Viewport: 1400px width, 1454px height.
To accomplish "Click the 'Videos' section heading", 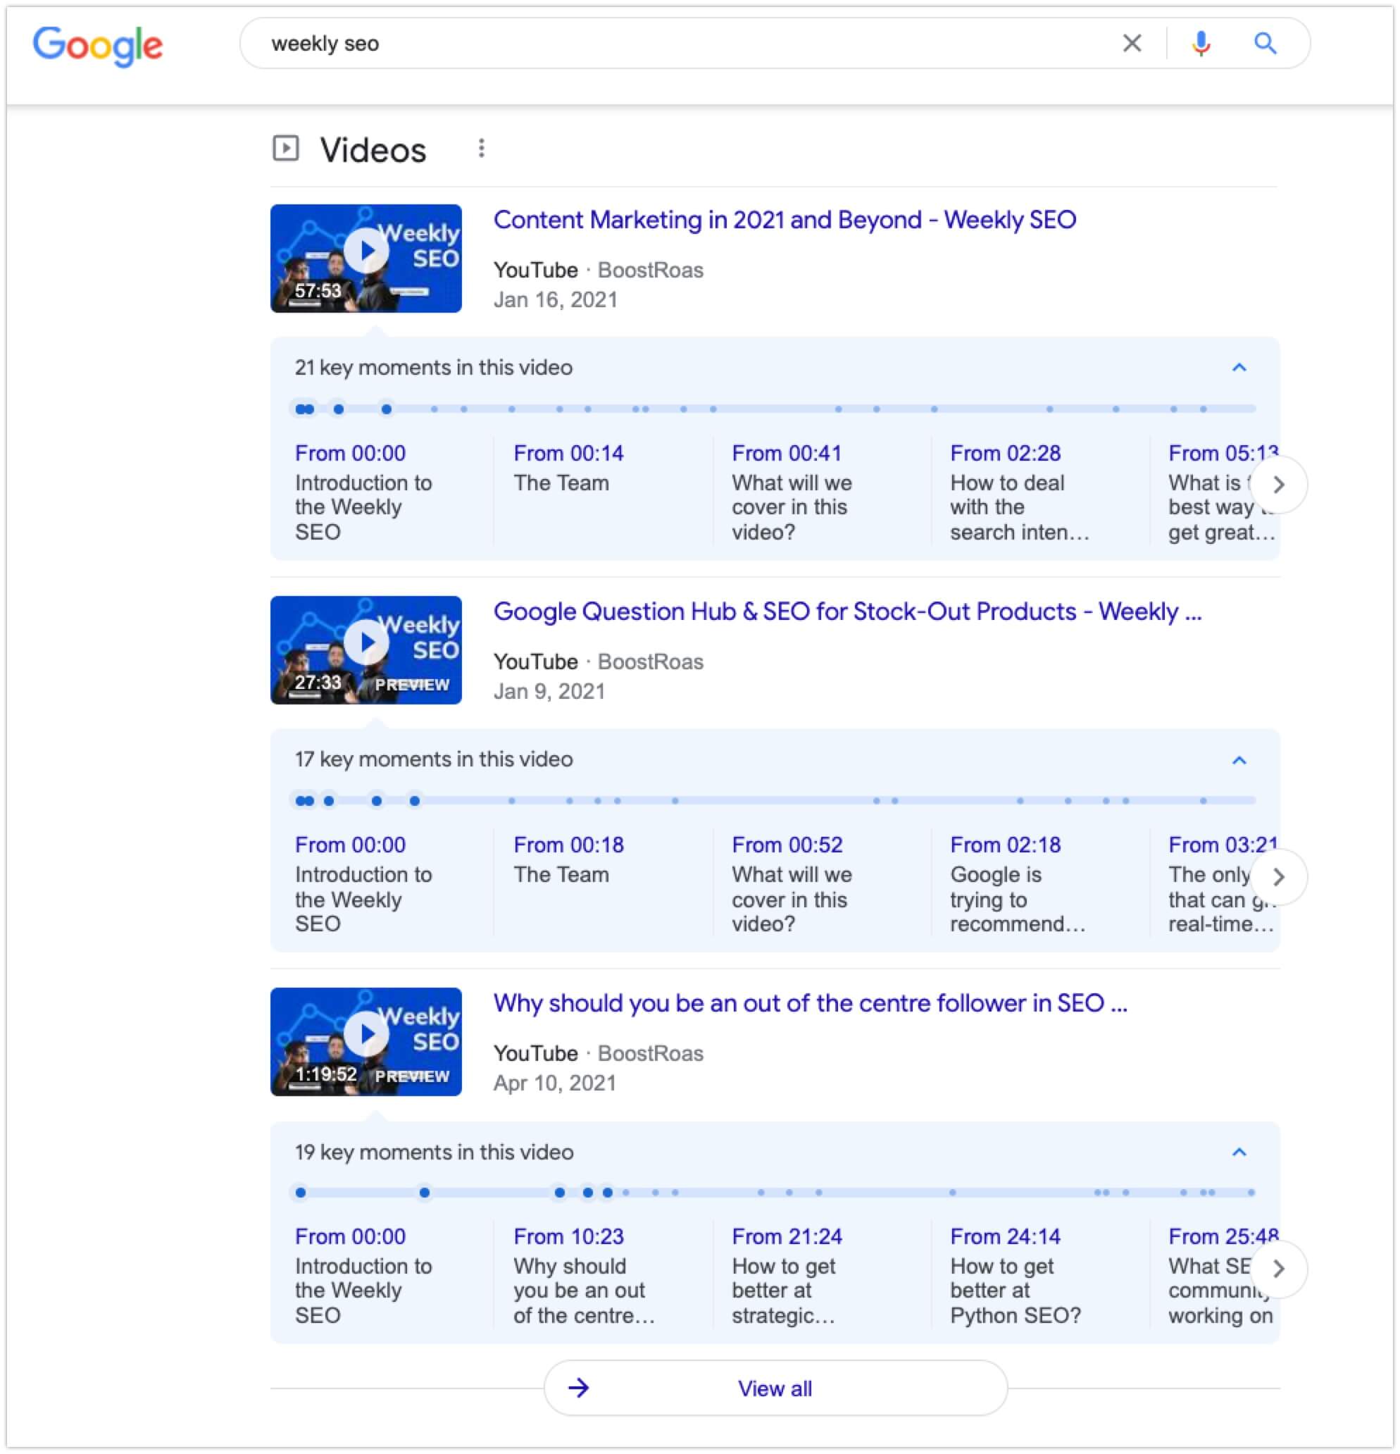I will pyautogui.click(x=373, y=150).
